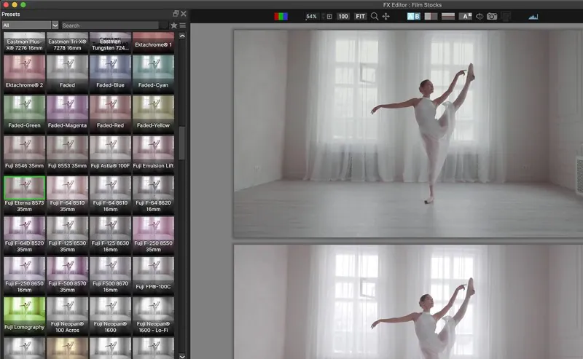Select Fuji Eterna 8573 35mm preset

tap(24, 194)
